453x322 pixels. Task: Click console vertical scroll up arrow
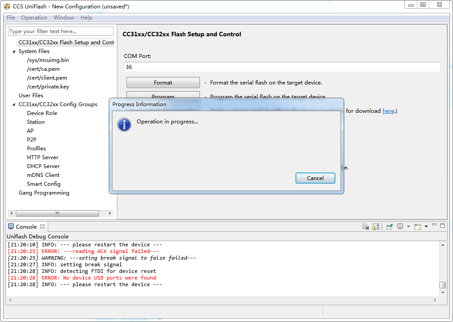pyautogui.click(x=442, y=245)
